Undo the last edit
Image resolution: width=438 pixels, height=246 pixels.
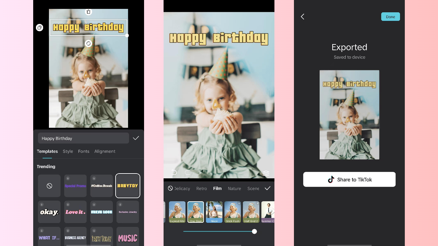click(174, 173)
